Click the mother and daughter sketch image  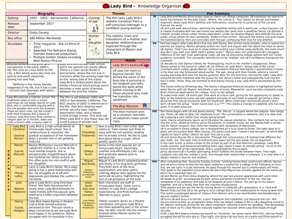pos(96,51)
